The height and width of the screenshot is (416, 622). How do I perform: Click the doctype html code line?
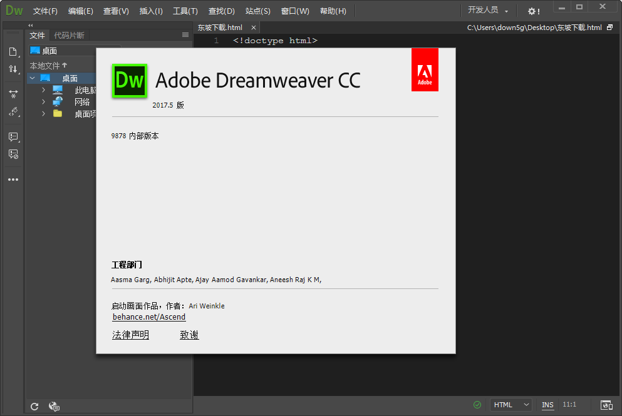[x=276, y=41]
